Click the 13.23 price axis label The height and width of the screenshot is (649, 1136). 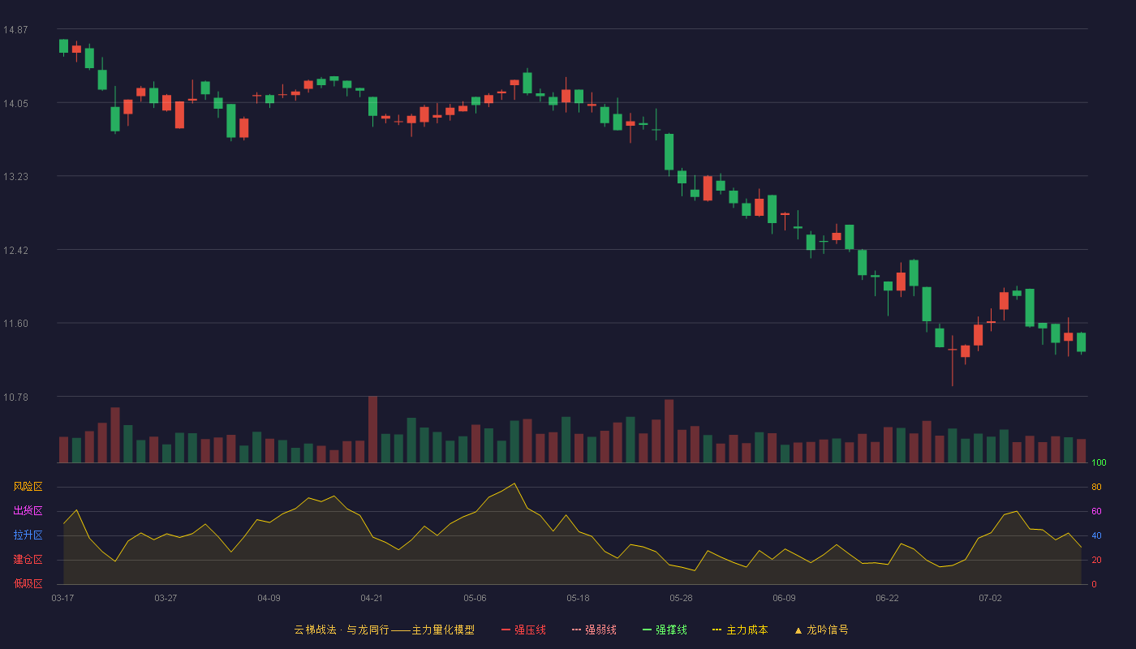(x=15, y=177)
